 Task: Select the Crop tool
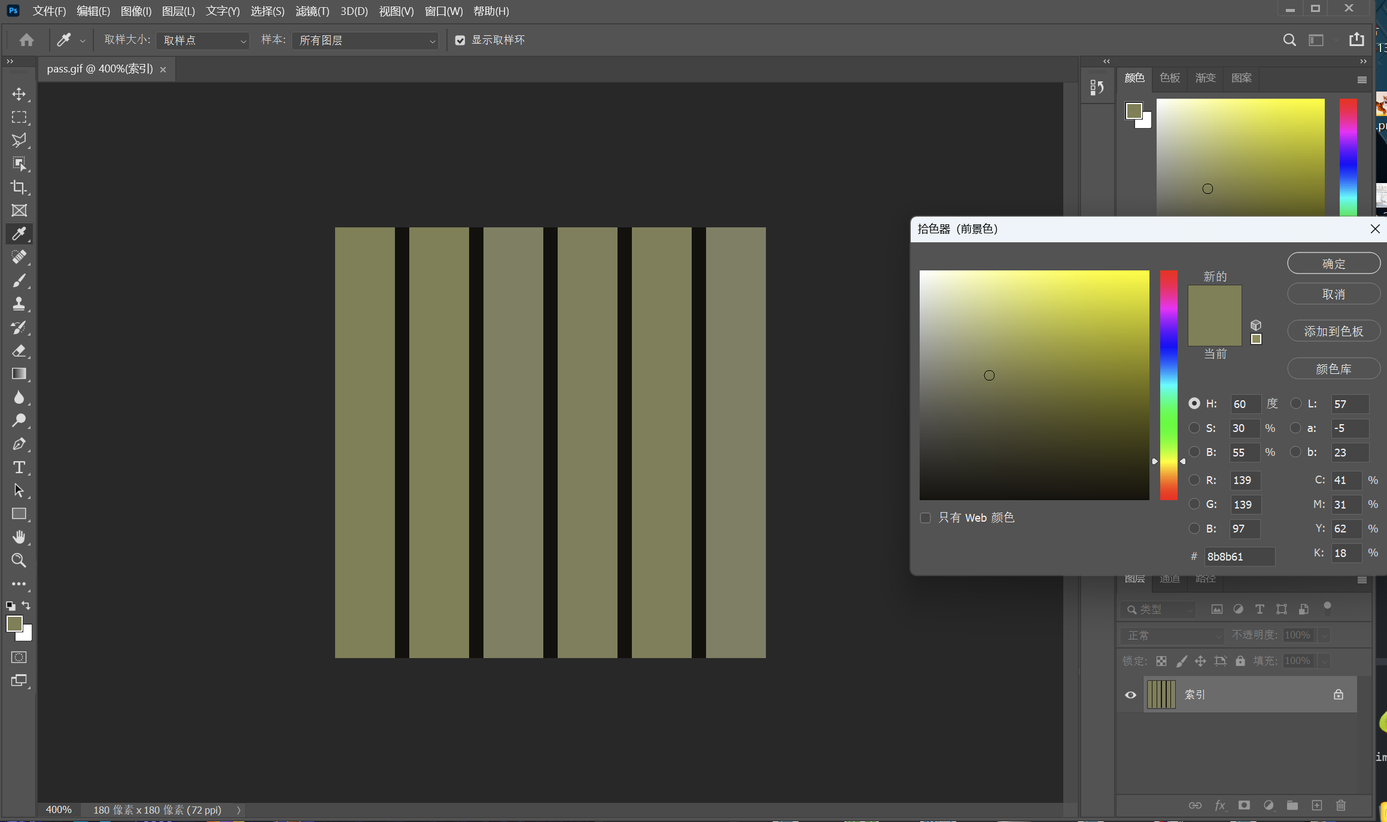click(19, 187)
